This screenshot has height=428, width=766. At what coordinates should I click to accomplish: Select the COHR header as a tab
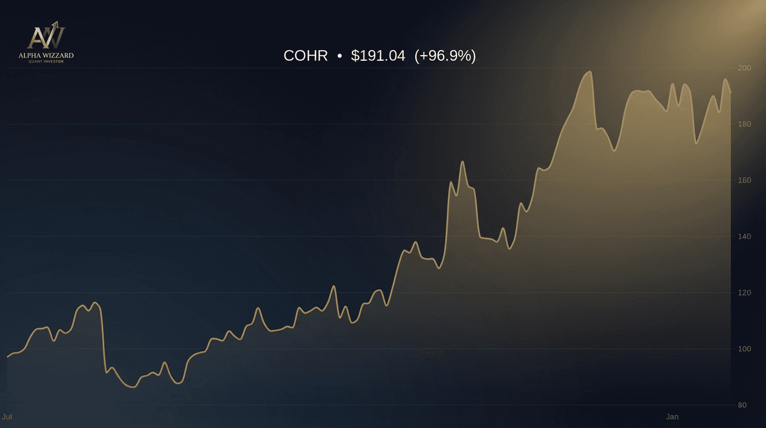click(x=305, y=56)
